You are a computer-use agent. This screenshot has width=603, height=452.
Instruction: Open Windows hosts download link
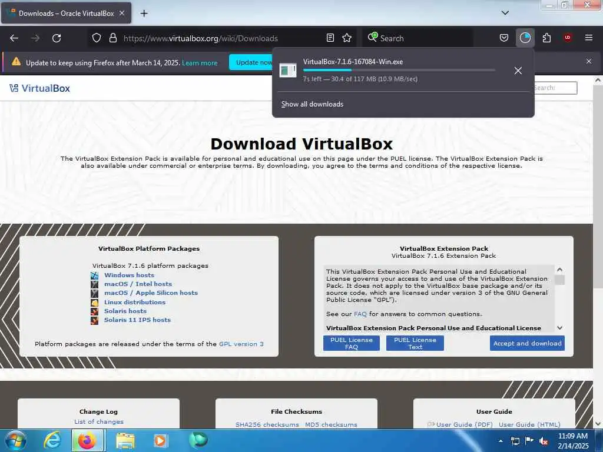(x=129, y=275)
